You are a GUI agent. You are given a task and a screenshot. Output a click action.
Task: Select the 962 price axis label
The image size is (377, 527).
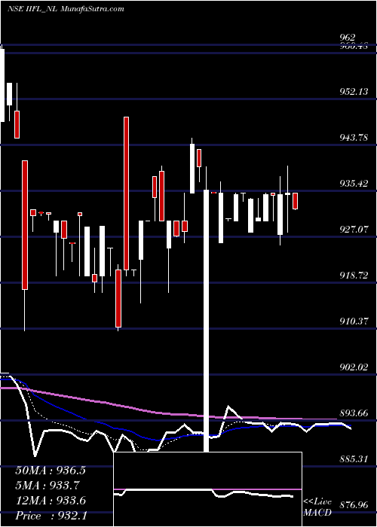[x=348, y=38]
